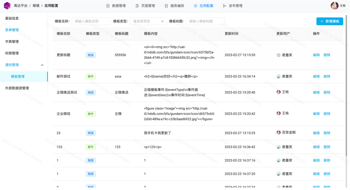Edit the 更新标题 template
350x190 pixels.
pos(316,55)
